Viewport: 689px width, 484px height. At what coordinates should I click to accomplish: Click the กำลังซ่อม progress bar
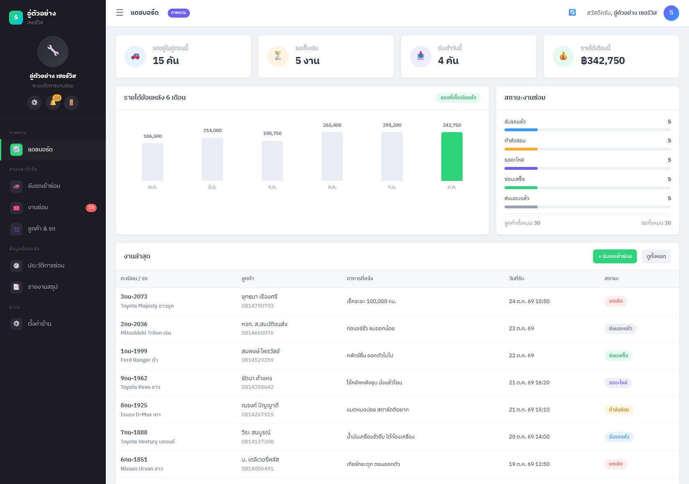[588, 149]
